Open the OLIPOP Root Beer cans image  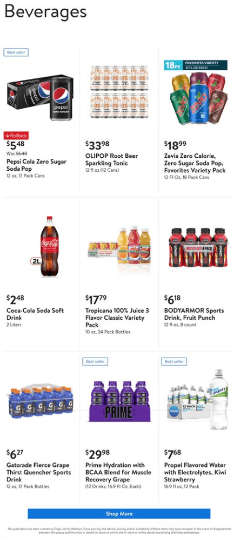point(119,92)
